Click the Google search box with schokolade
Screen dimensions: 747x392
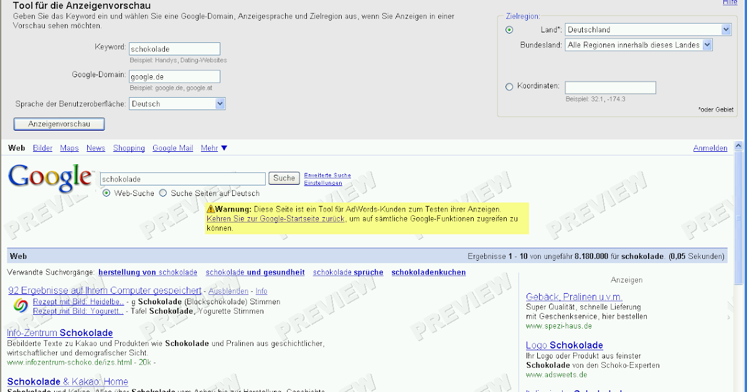(183, 179)
